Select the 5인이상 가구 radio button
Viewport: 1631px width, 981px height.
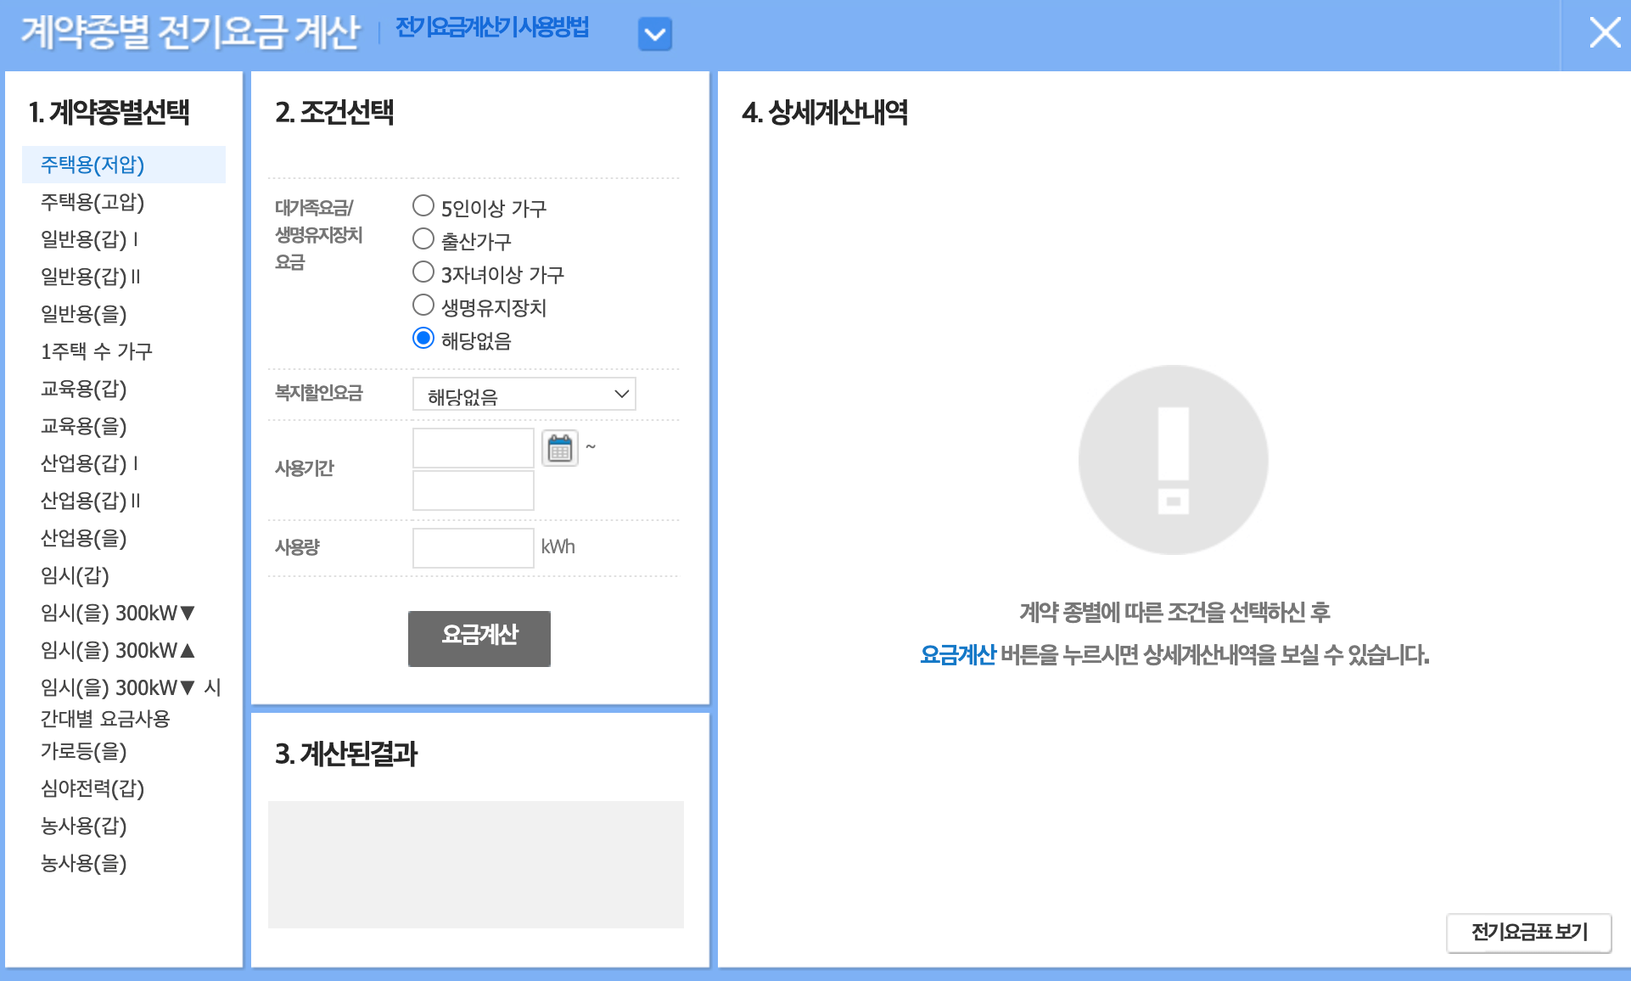(423, 205)
